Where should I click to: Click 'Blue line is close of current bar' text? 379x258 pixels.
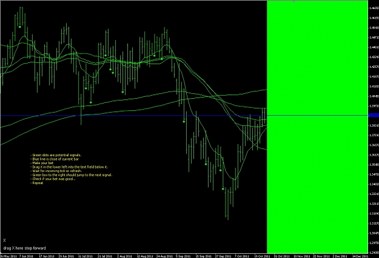pos(55,159)
